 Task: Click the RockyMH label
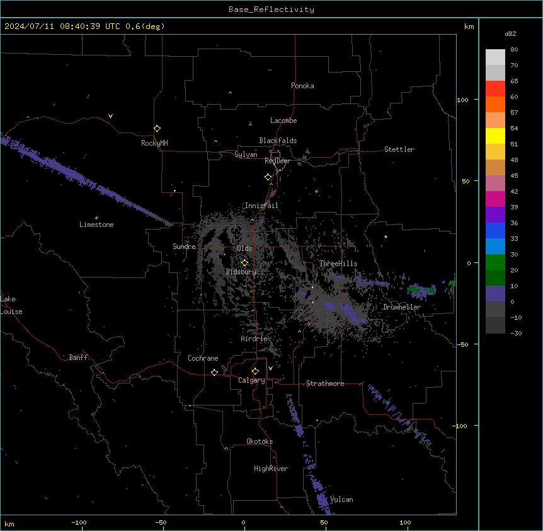click(x=154, y=143)
